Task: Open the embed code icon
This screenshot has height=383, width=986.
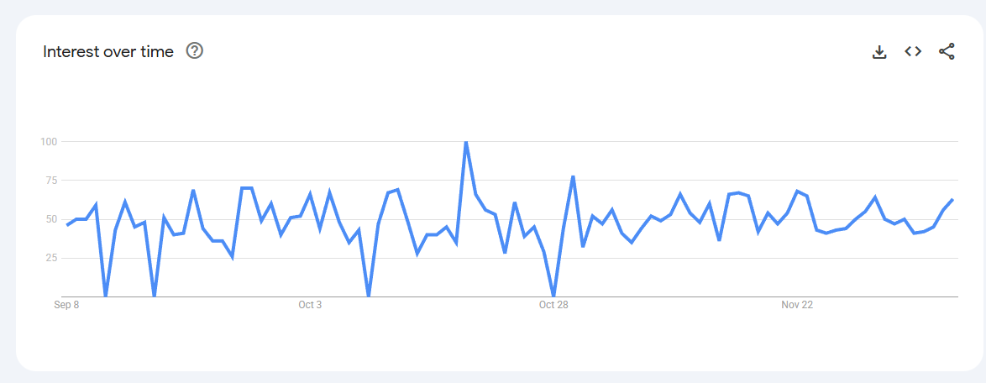Action: point(913,52)
